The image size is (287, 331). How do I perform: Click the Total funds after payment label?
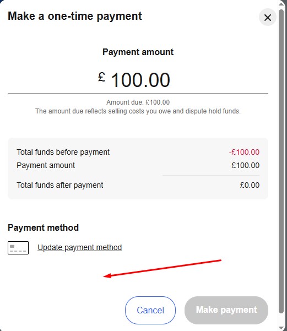[59, 185]
